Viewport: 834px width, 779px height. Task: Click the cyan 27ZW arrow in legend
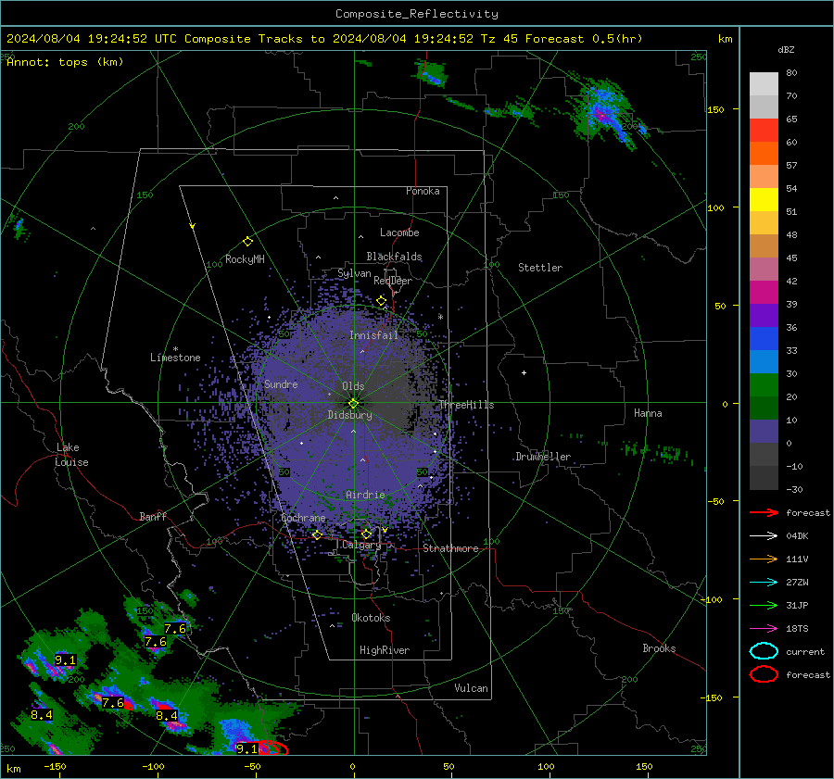[x=764, y=583]
